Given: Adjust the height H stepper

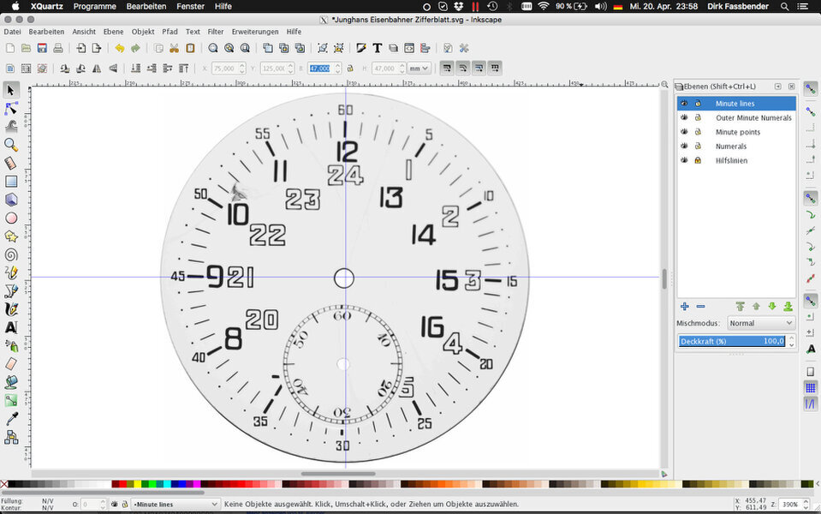Looking at the screenshot, I should pyautogui.click(x=402, y=69).
